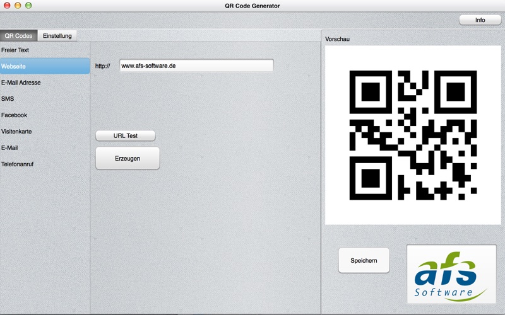This screenshot has width=505, height=315.
Task: Select the Webseite list entry
Action: pyautogui.click(x=45, y=66)
